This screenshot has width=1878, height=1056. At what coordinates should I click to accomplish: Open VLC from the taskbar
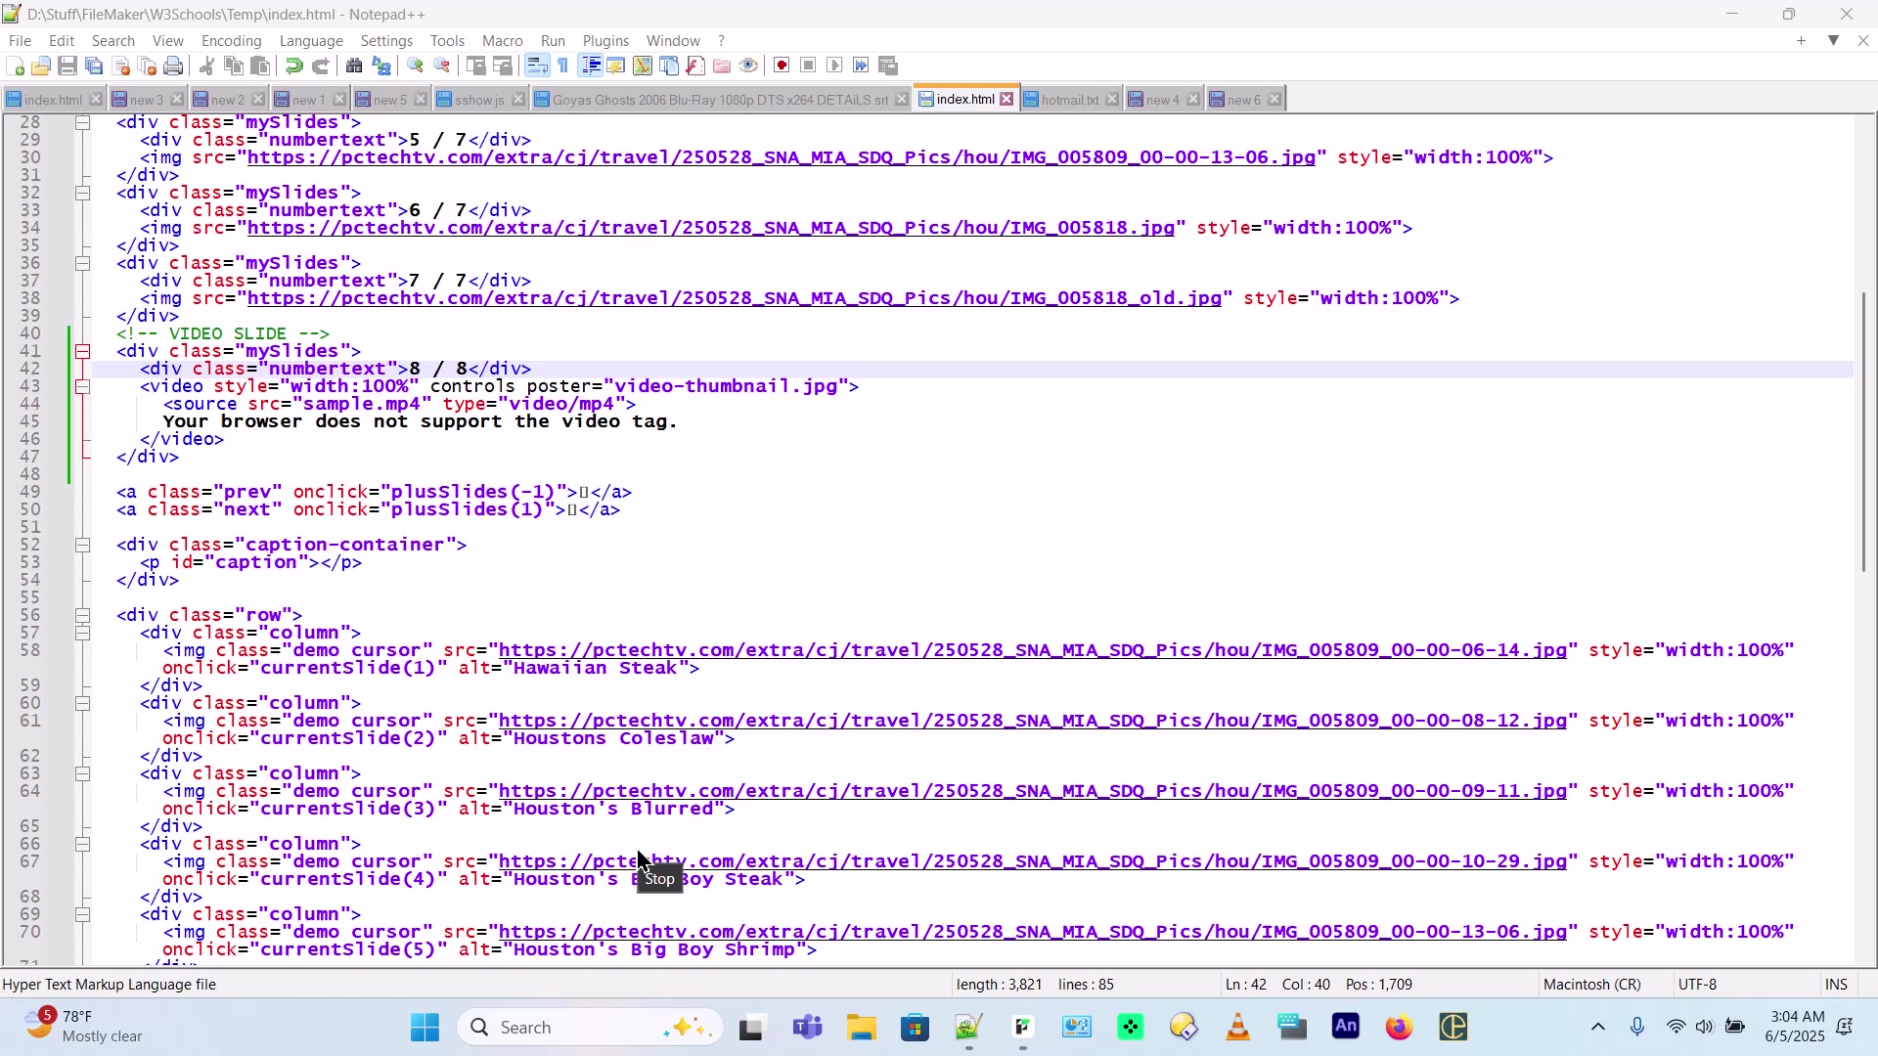coord(1238,1028)
